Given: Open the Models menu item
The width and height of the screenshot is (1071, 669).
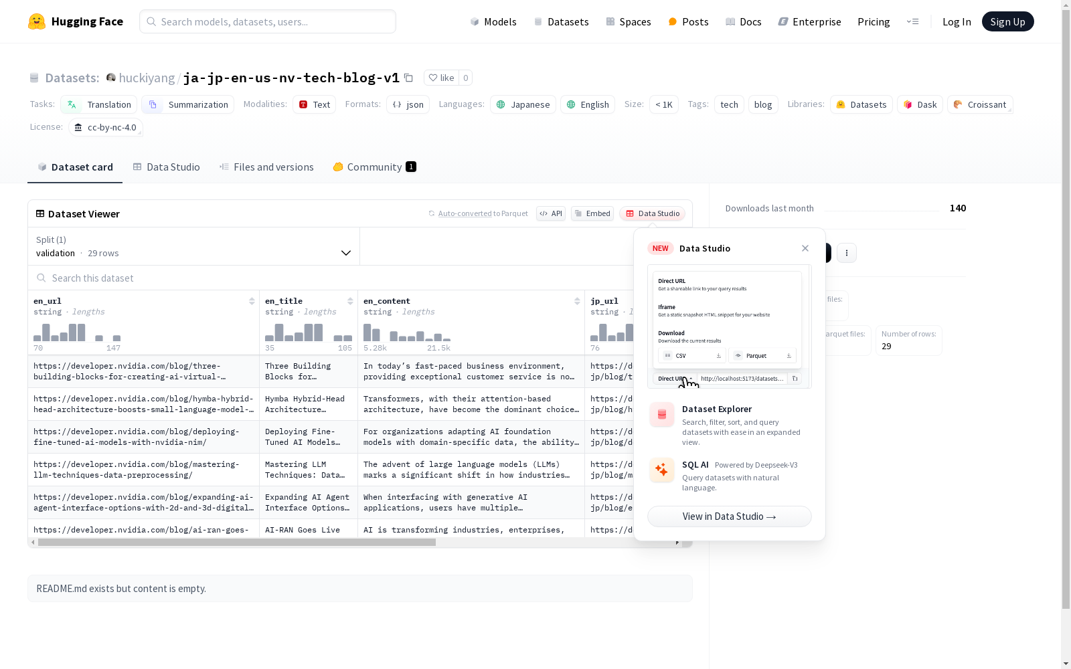Looking at the screenshot, I should [x=493, y=21].
